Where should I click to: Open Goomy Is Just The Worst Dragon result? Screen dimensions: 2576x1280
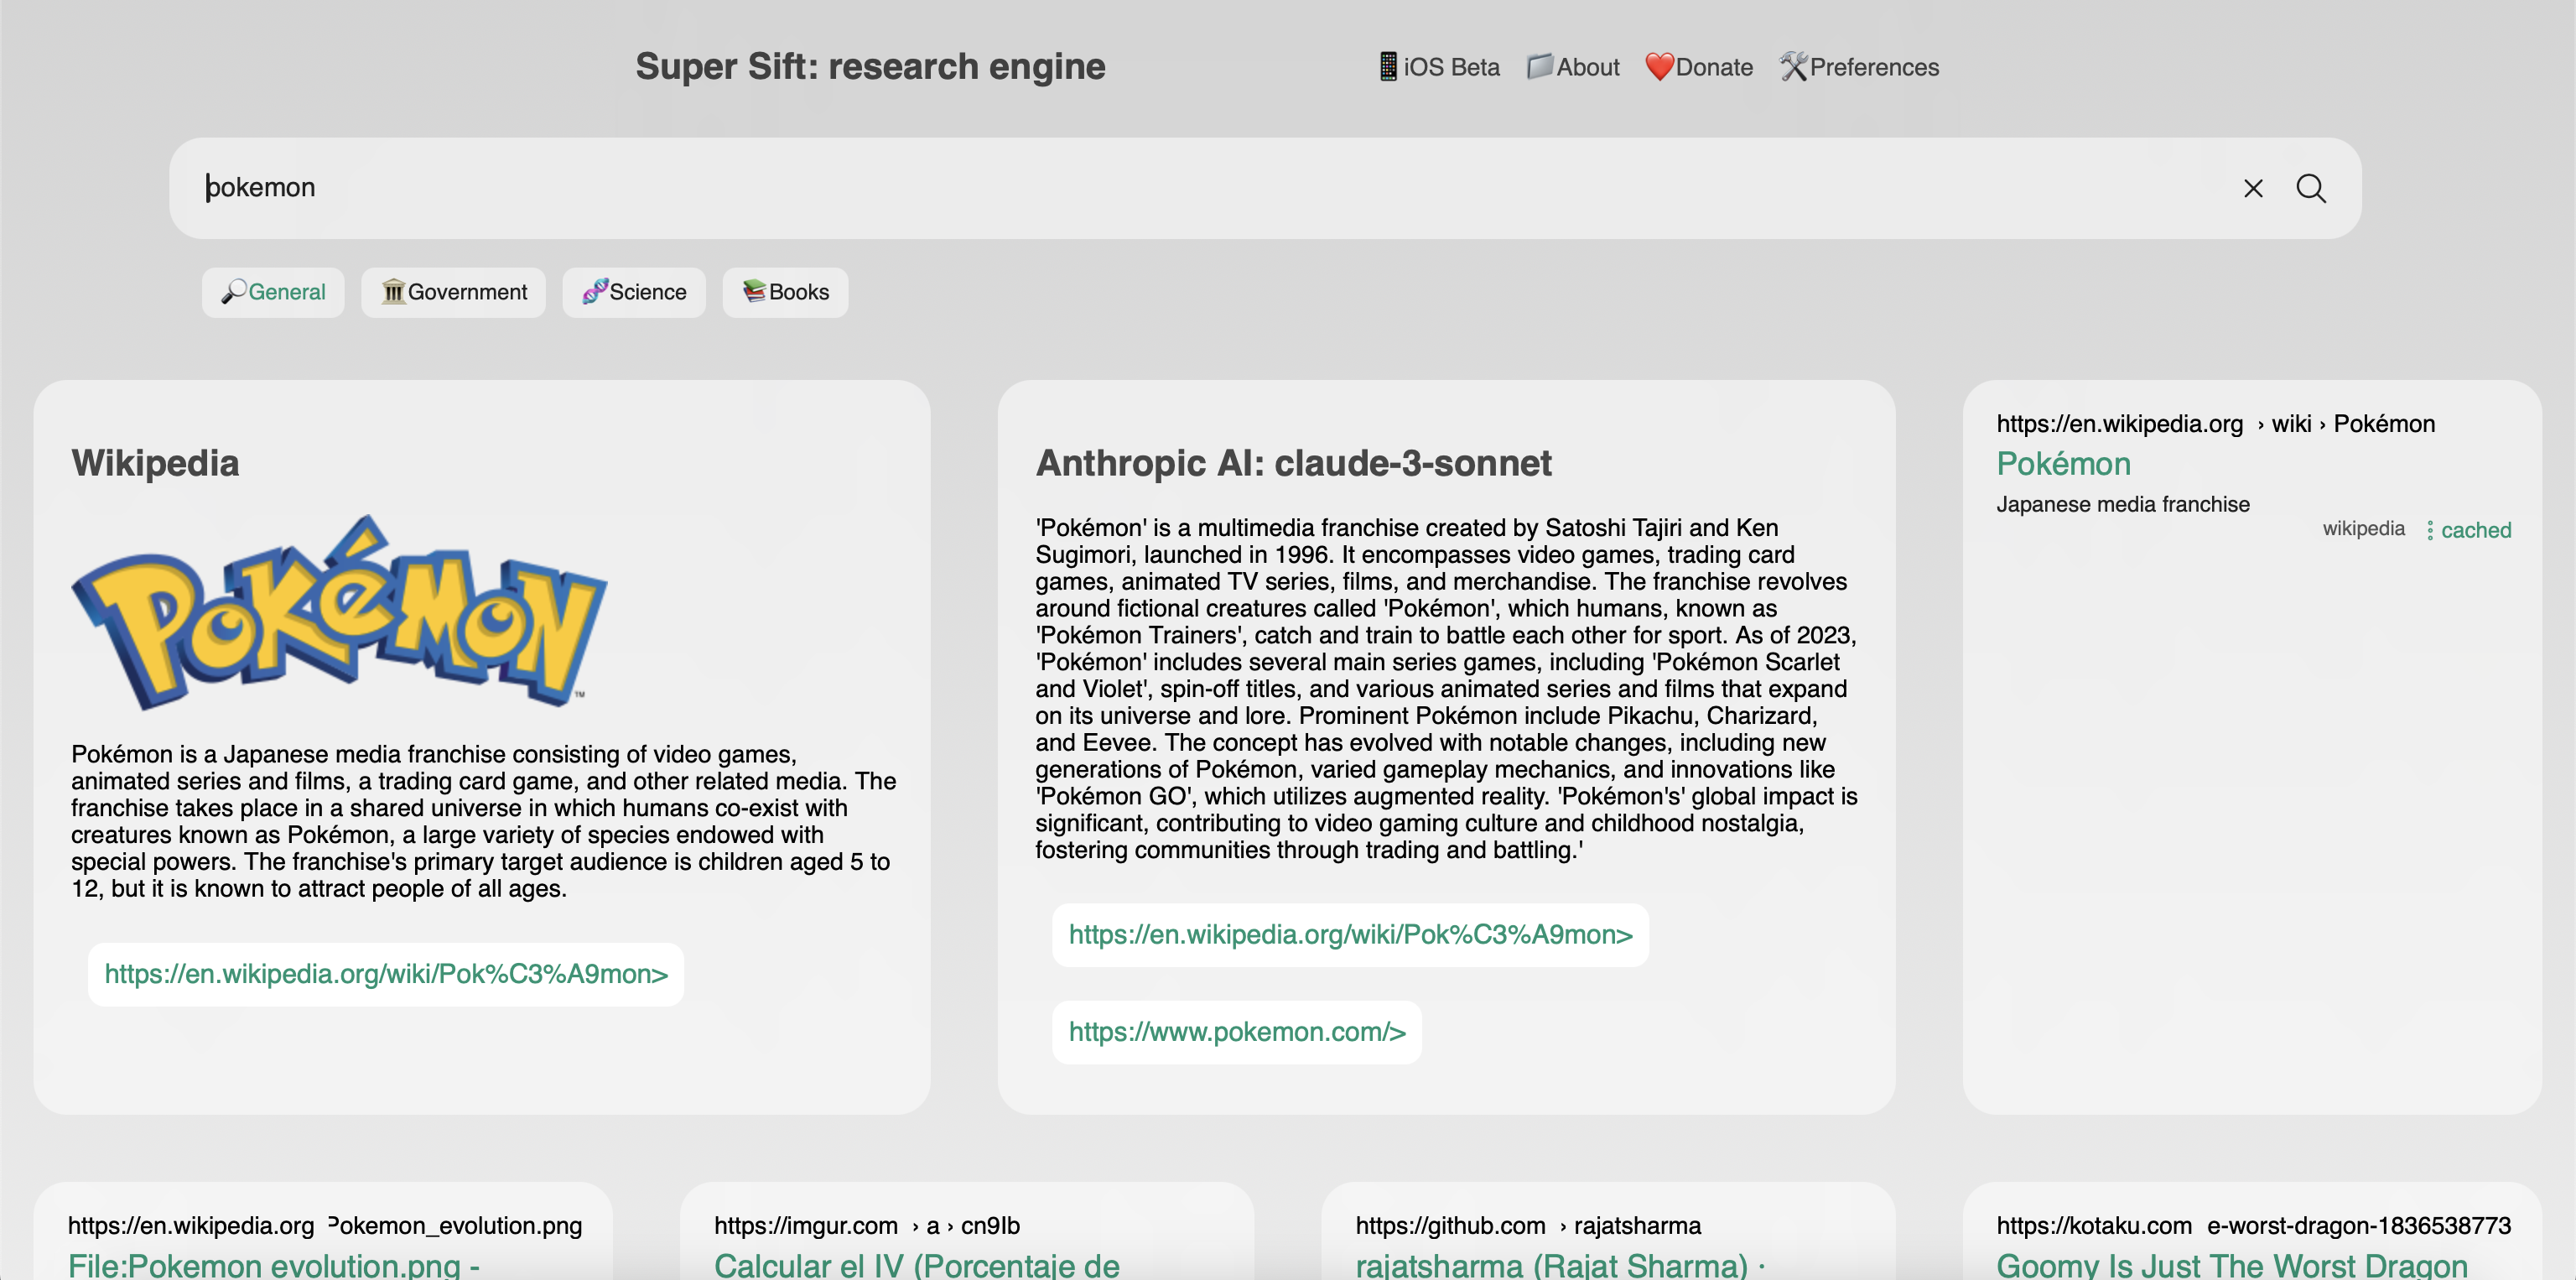2232,1265
